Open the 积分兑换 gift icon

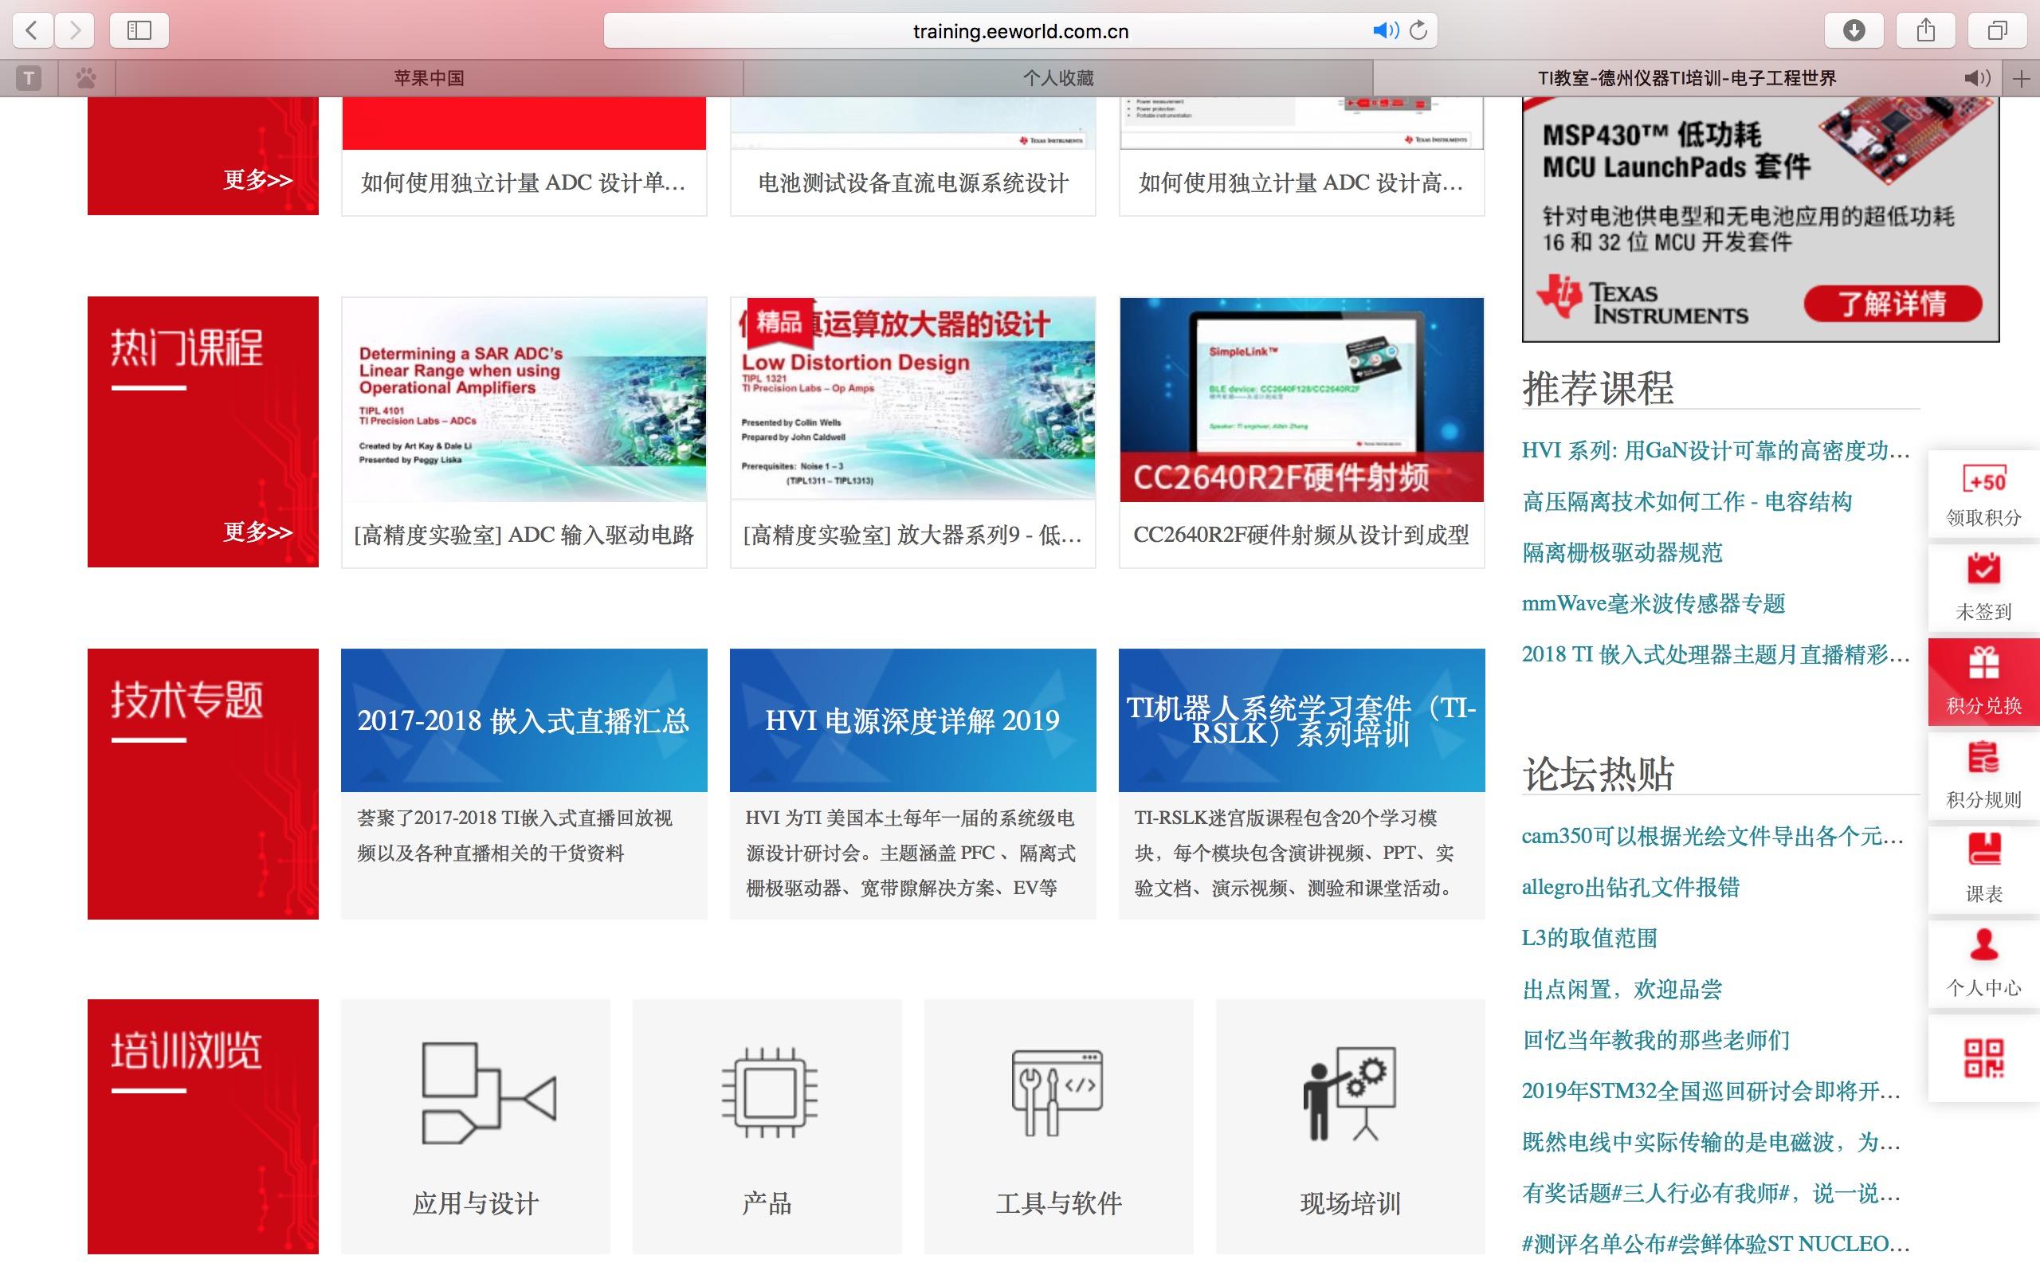coord(1983,665)
